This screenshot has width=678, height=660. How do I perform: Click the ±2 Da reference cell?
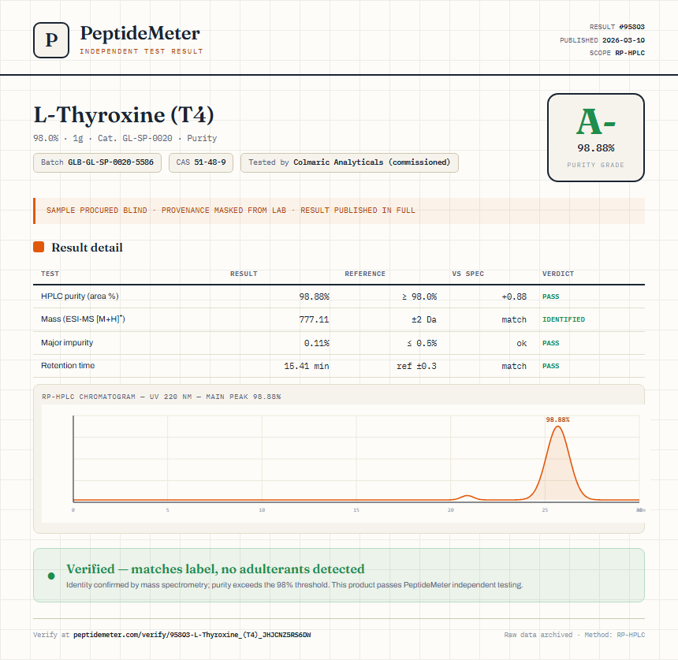click(424, 319)
